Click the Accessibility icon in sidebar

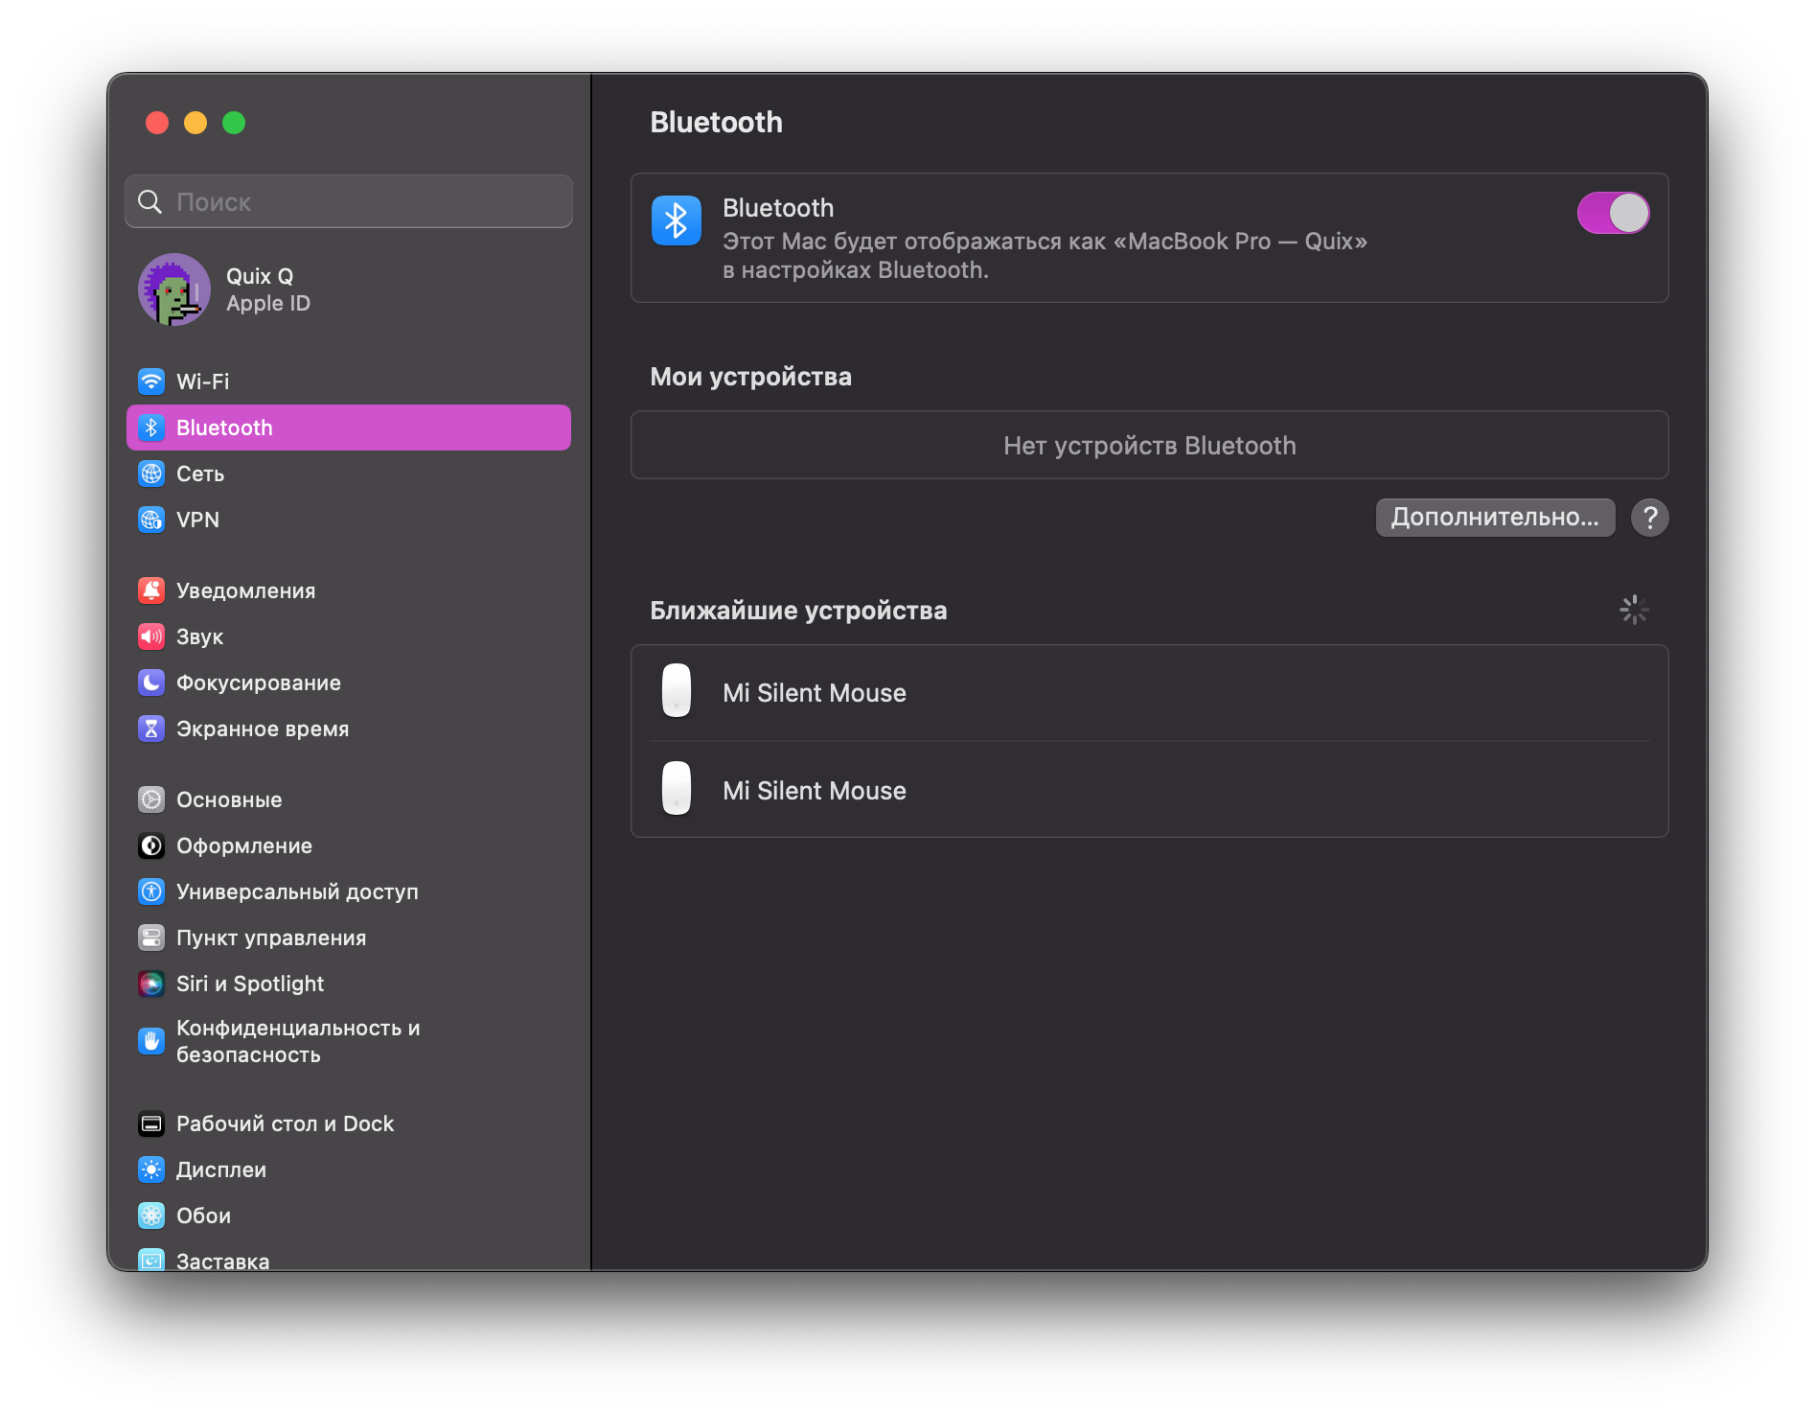pos(151,892)
